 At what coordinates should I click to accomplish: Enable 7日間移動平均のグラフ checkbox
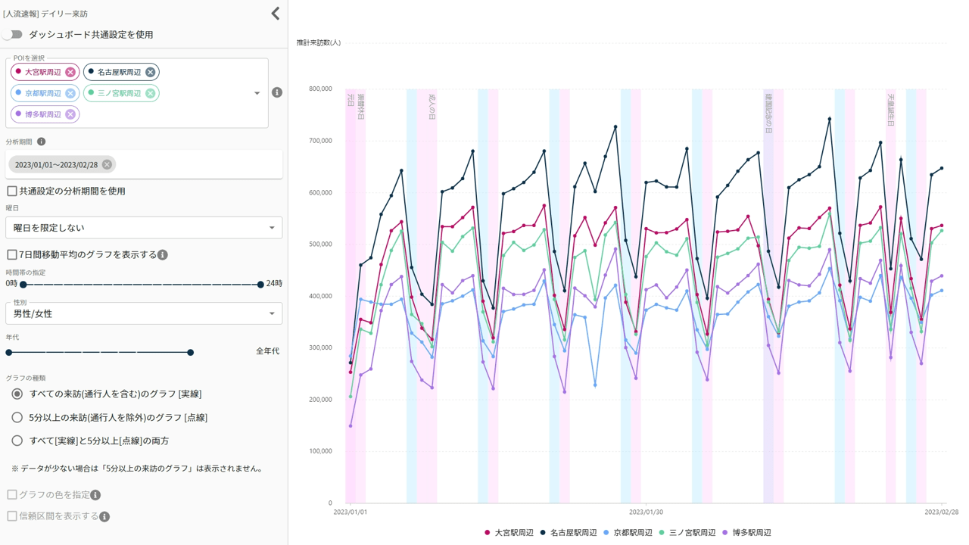pos(12,255)
